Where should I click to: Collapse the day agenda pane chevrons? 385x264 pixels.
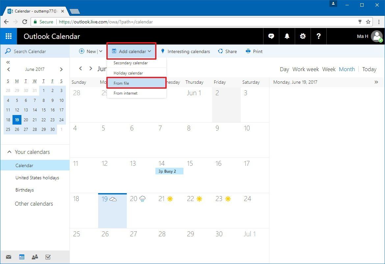tap(376, 82)
